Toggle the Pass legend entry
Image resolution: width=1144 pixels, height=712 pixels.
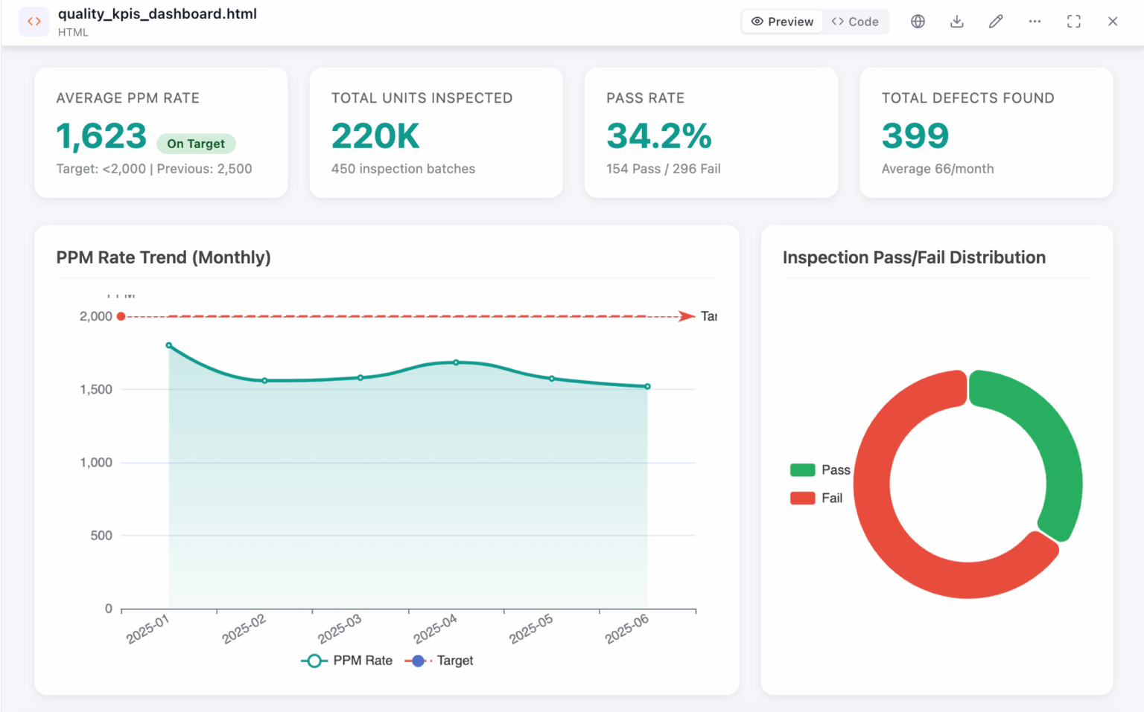[820, 470]
